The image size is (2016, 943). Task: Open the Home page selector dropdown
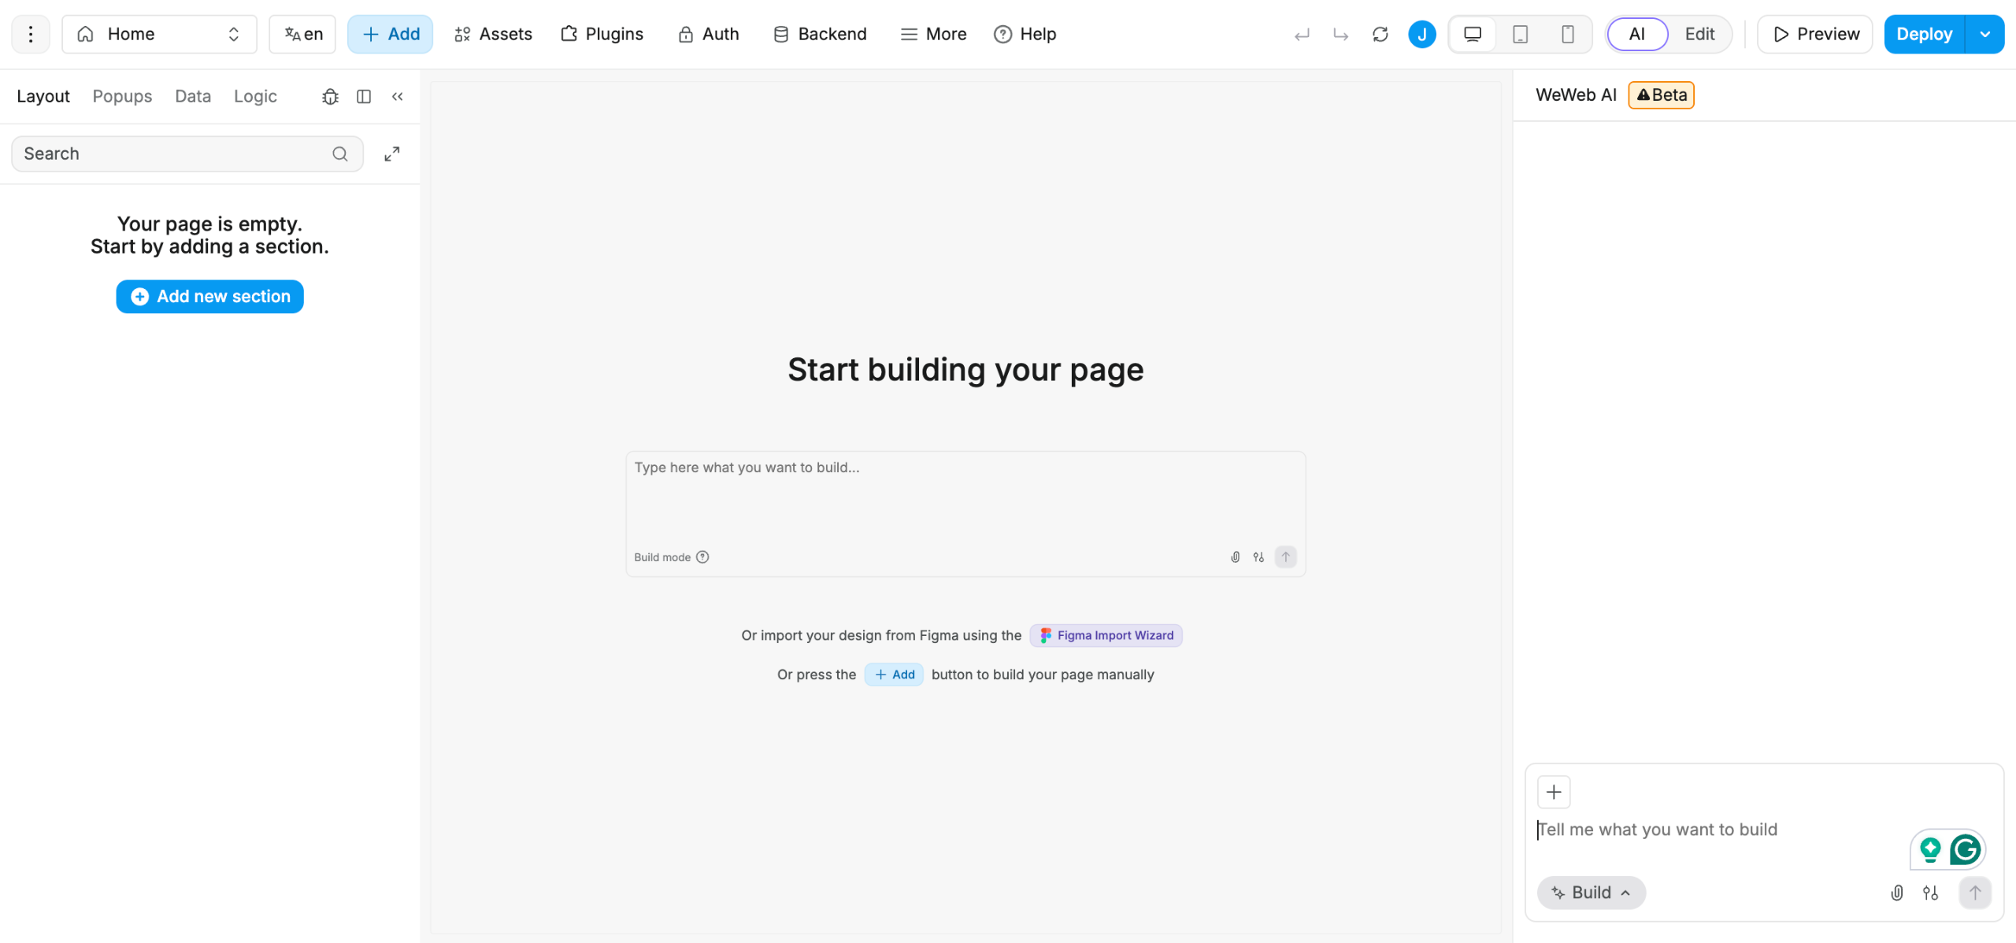tap(159, 34)
